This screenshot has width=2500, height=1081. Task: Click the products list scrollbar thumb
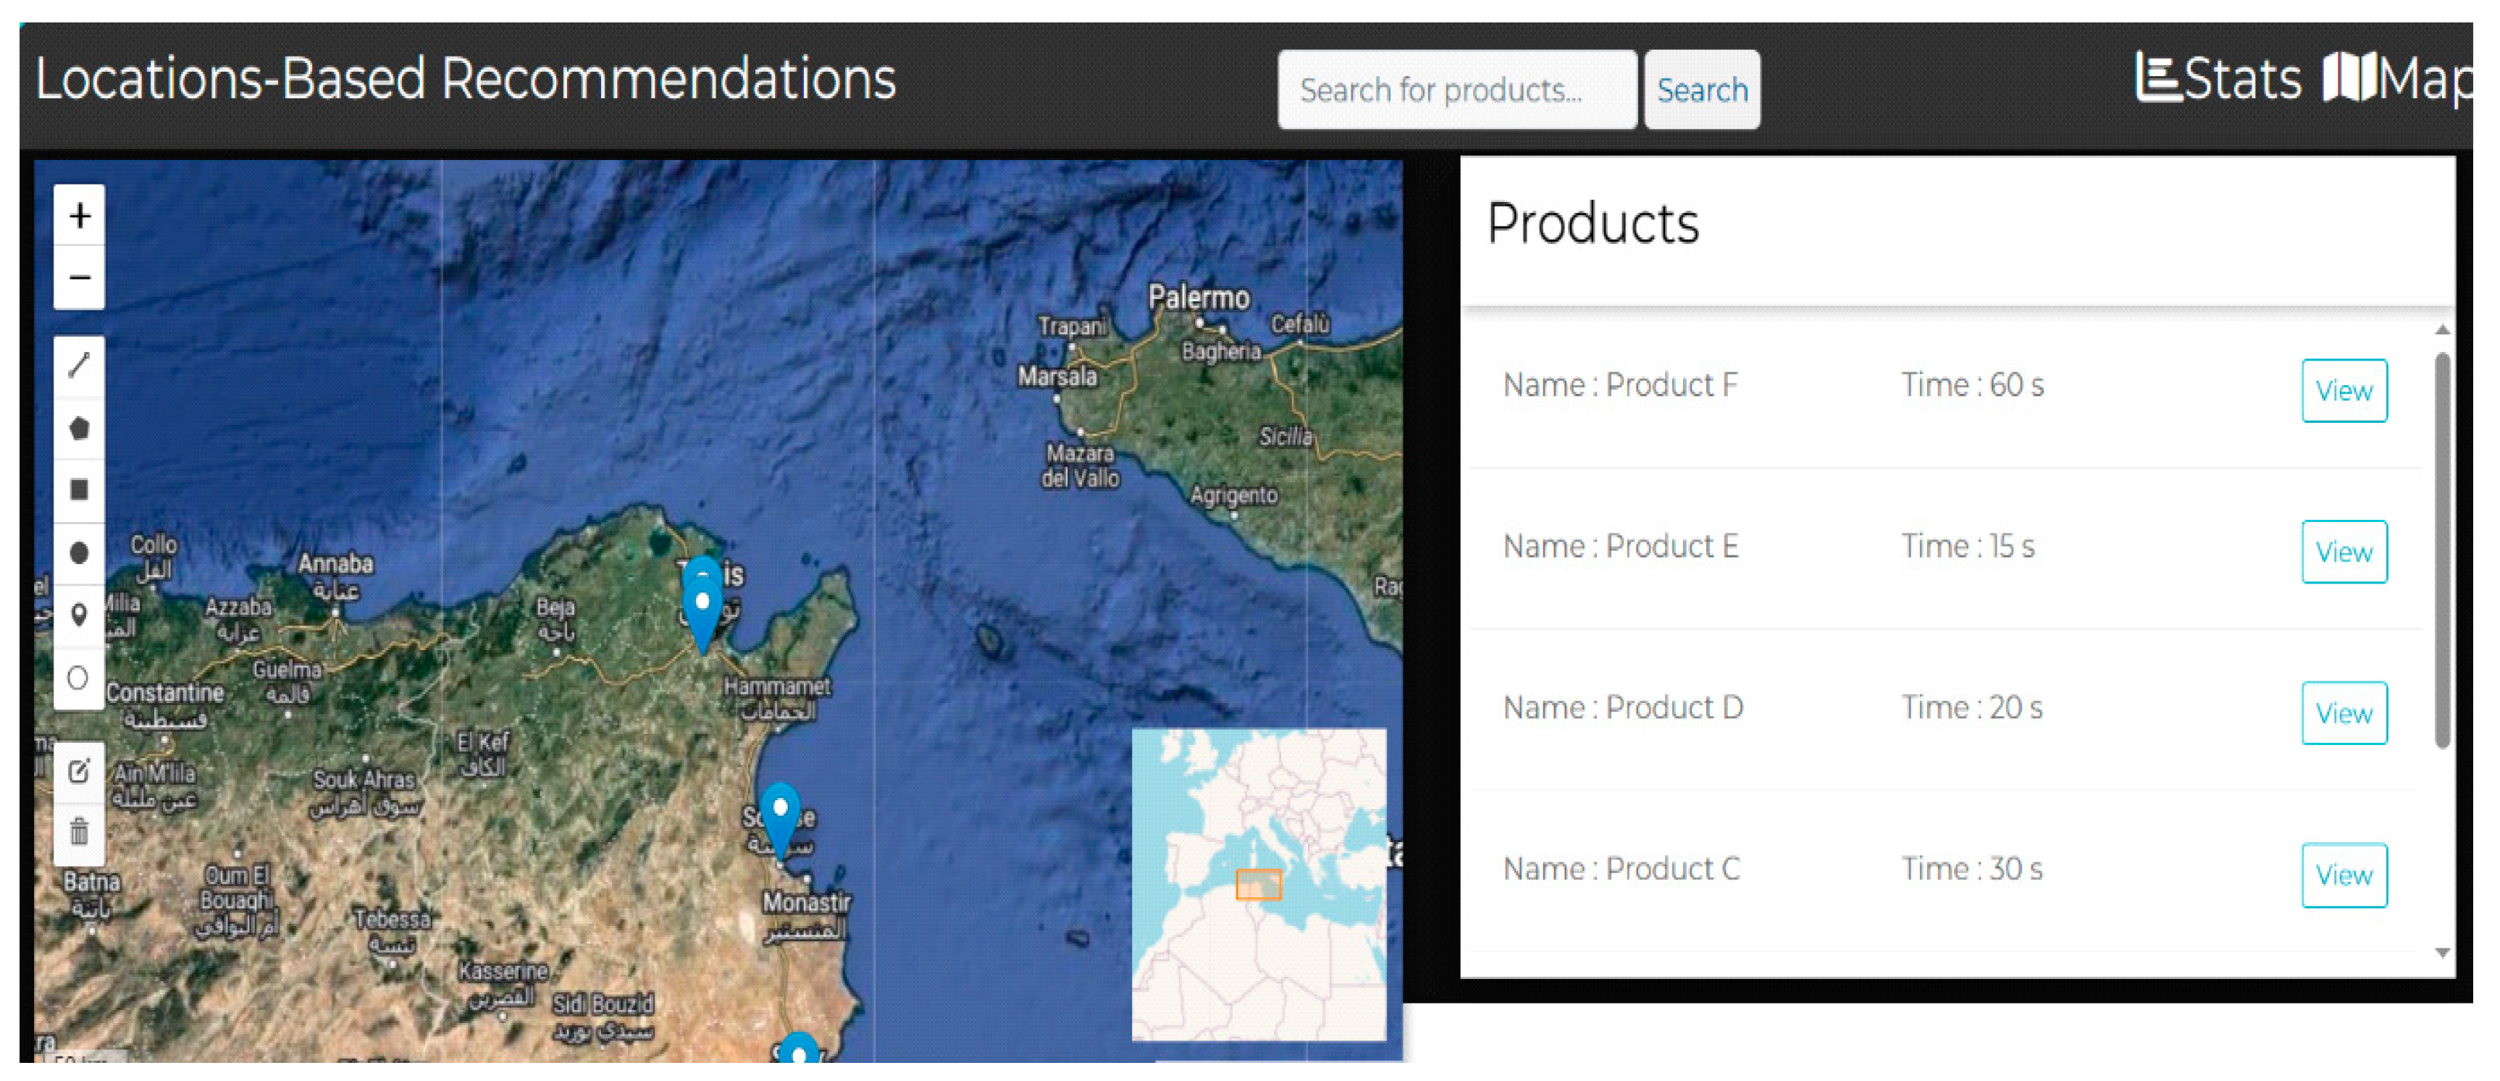pyautogui.click(x=2442, y=550)
